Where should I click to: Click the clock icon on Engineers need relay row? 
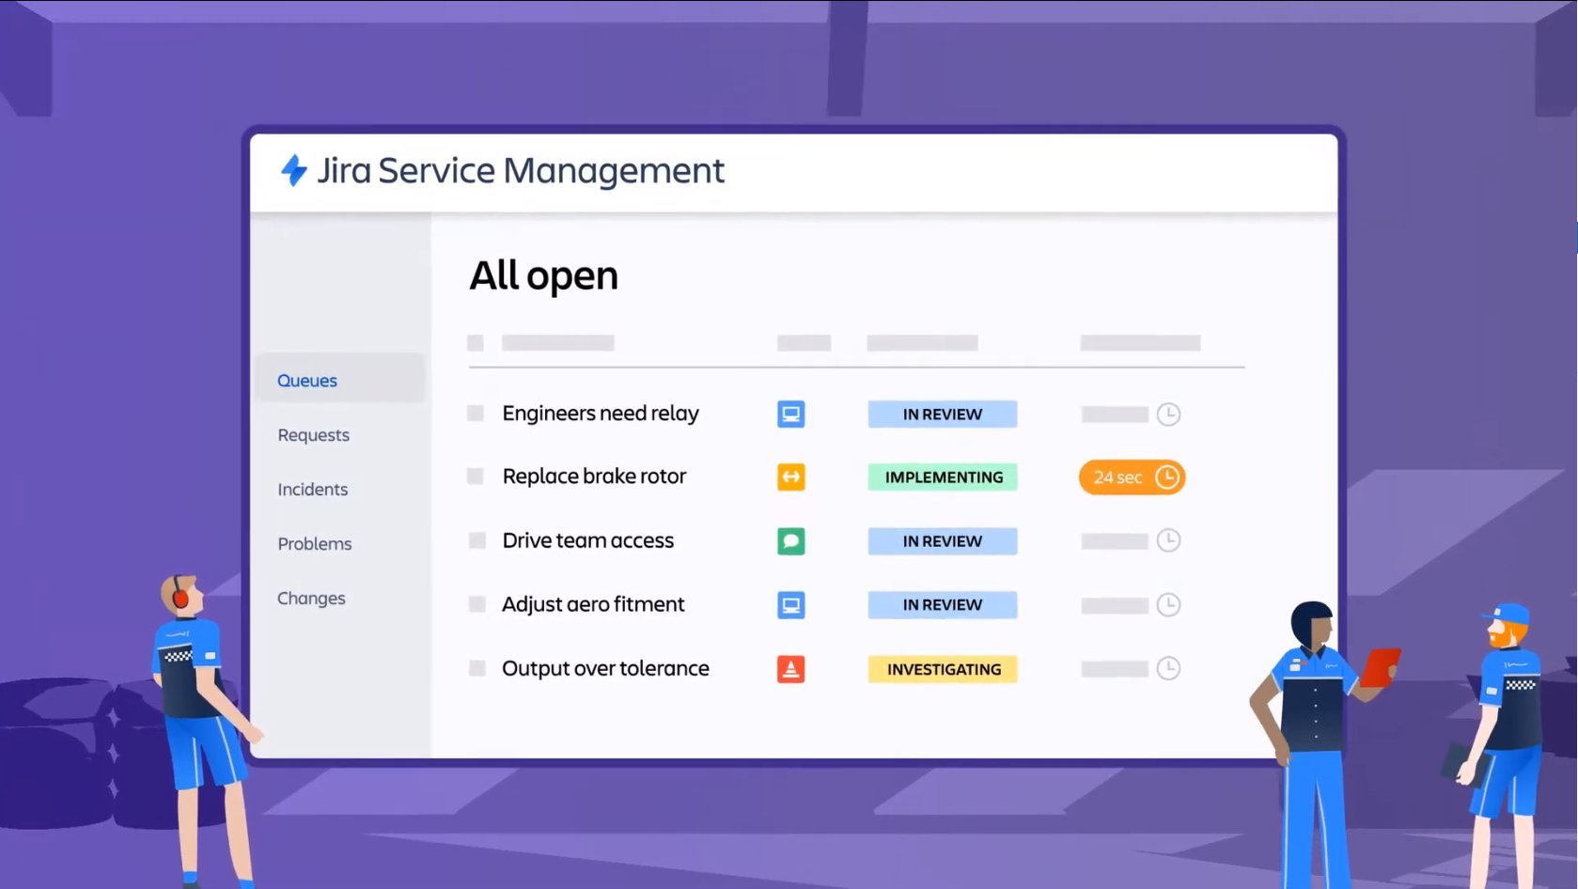pyautogui.click(x=1170, y=413)
